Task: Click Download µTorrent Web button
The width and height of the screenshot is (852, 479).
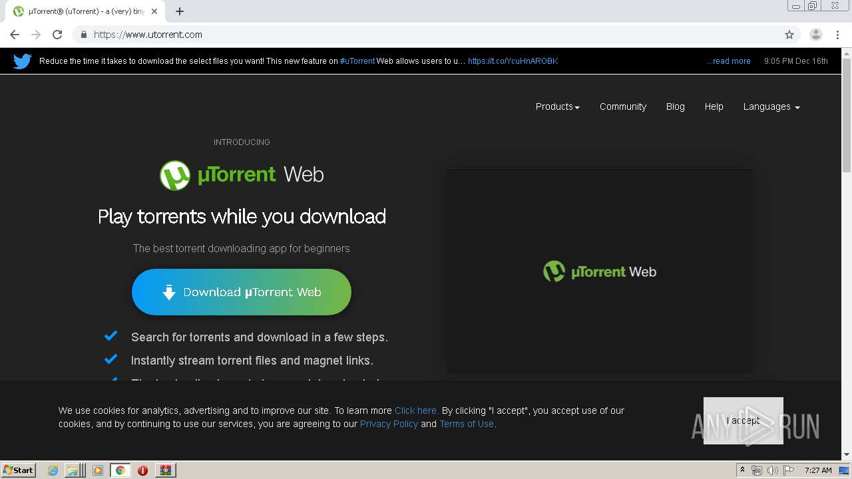Action: pos(242,292)
